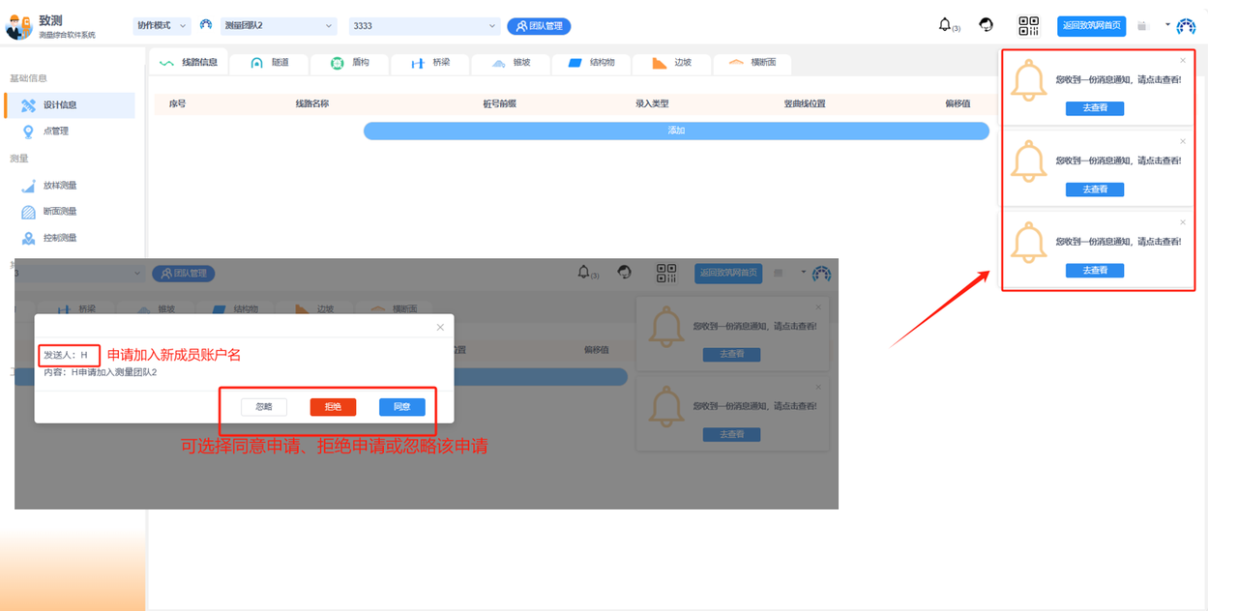The image size is (1238, 611).
Task: Open the QR code icon in header
Action: click(1028, 26)
